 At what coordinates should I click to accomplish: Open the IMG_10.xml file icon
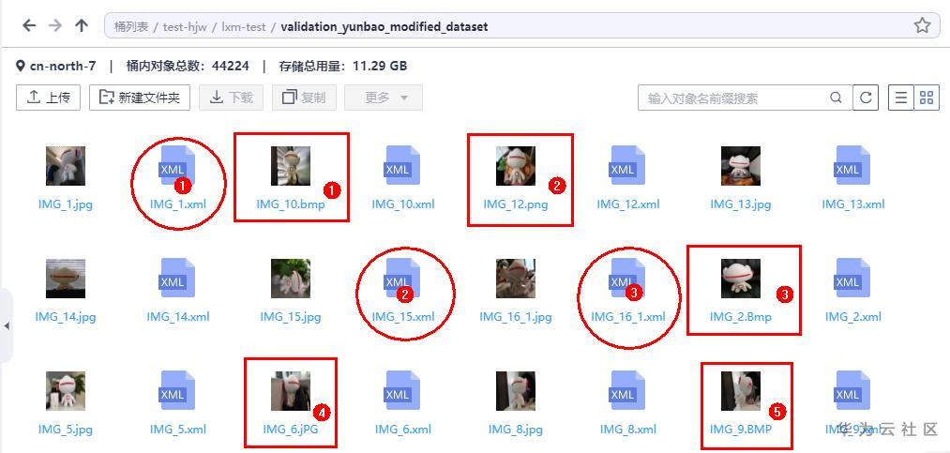pos(403,165)
